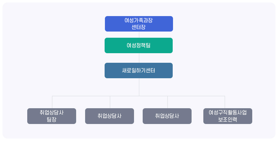Click the horizontal connector line joining bottom boxes

139,96
